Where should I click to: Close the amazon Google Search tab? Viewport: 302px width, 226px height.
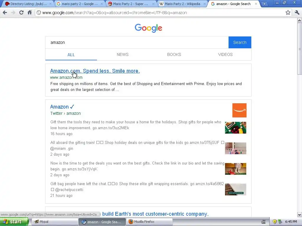click(x=256, y=4)
